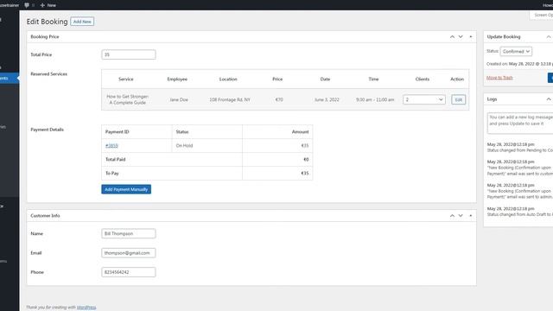Click the 'On Hold' payment status cell
Viewport: 553px width, 311px height.
tap(184, 146)
